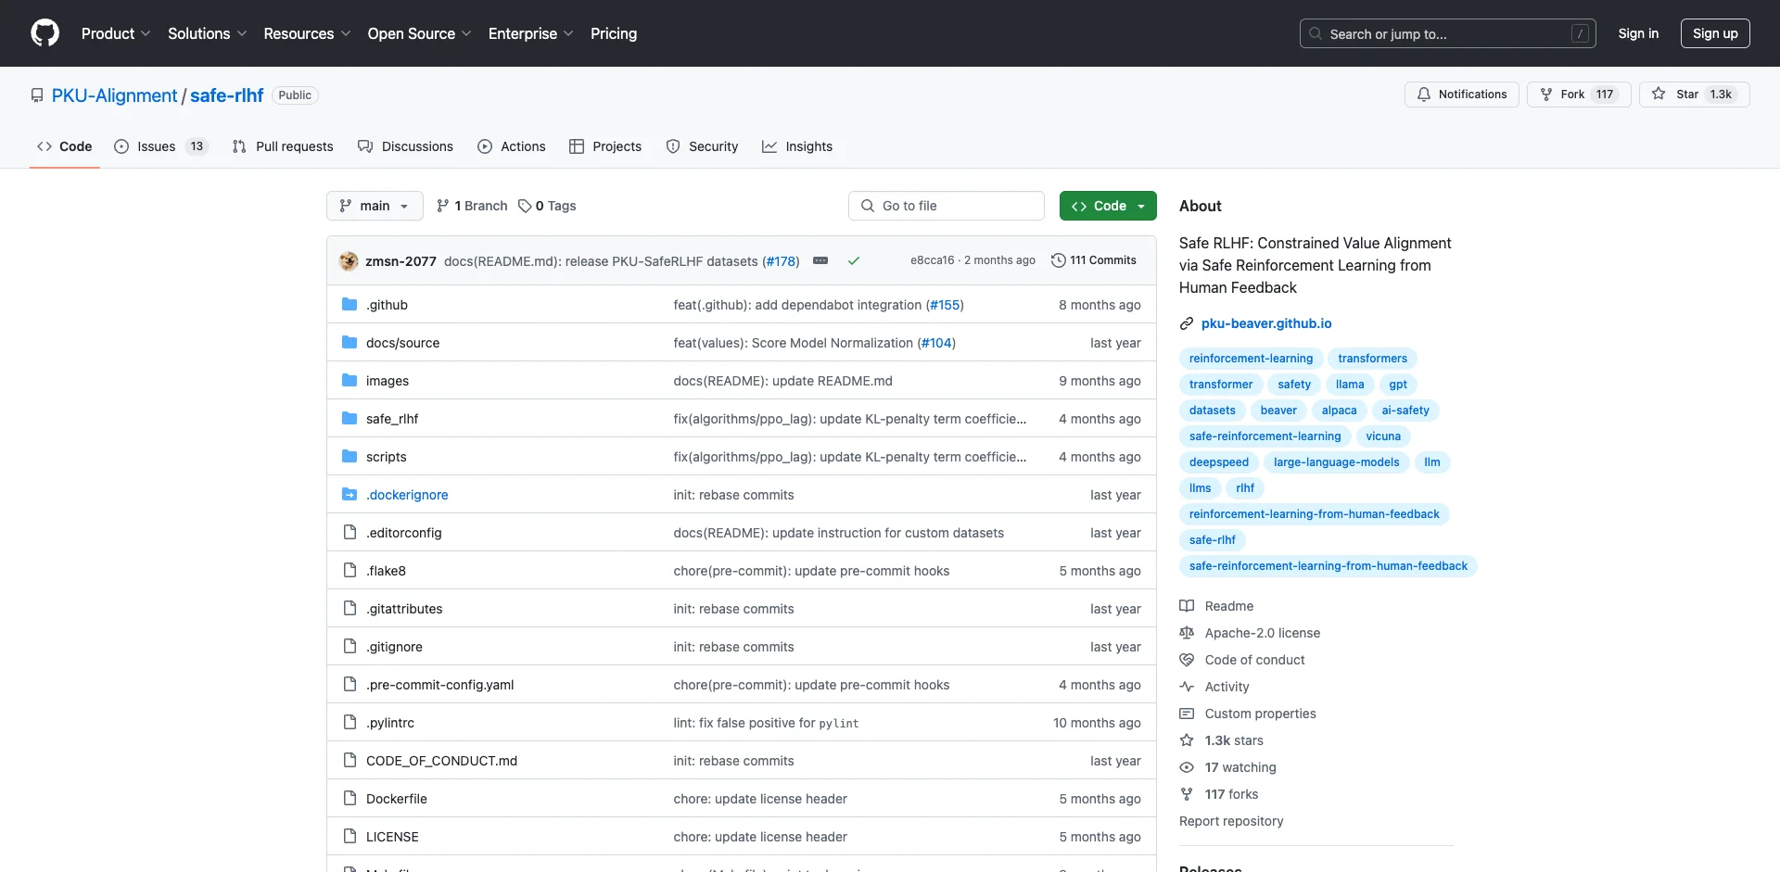Open the Actions tab
The image size is (1780, 872).
click(512, 146)
